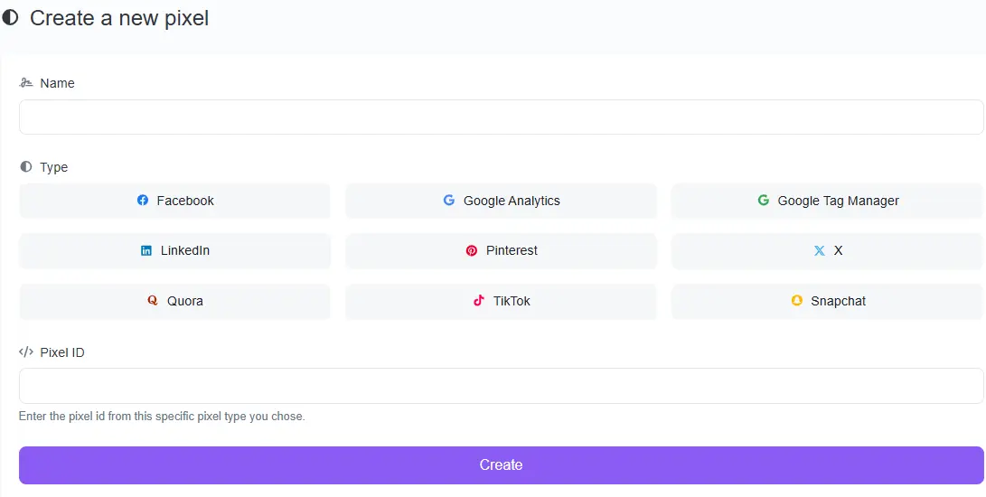Click the blue X logo icon
Viewport: 986px width, 497px height.
pos(820,250)
